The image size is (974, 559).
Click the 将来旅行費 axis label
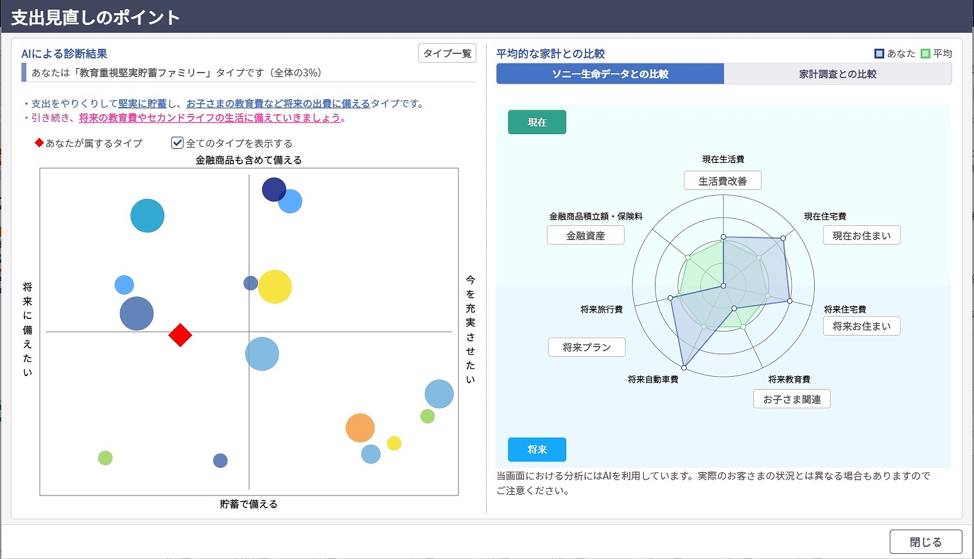coord(602,309)
